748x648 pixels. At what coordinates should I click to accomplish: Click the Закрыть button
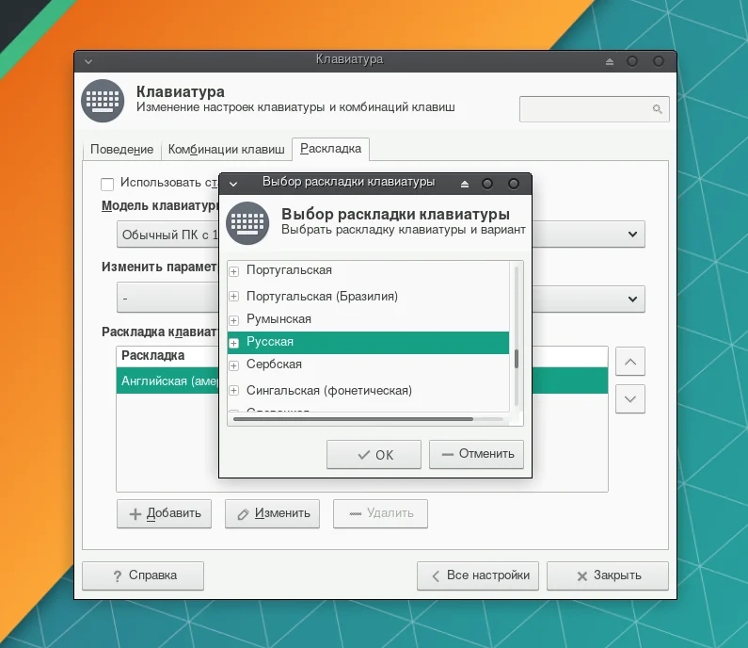(607, 575)
